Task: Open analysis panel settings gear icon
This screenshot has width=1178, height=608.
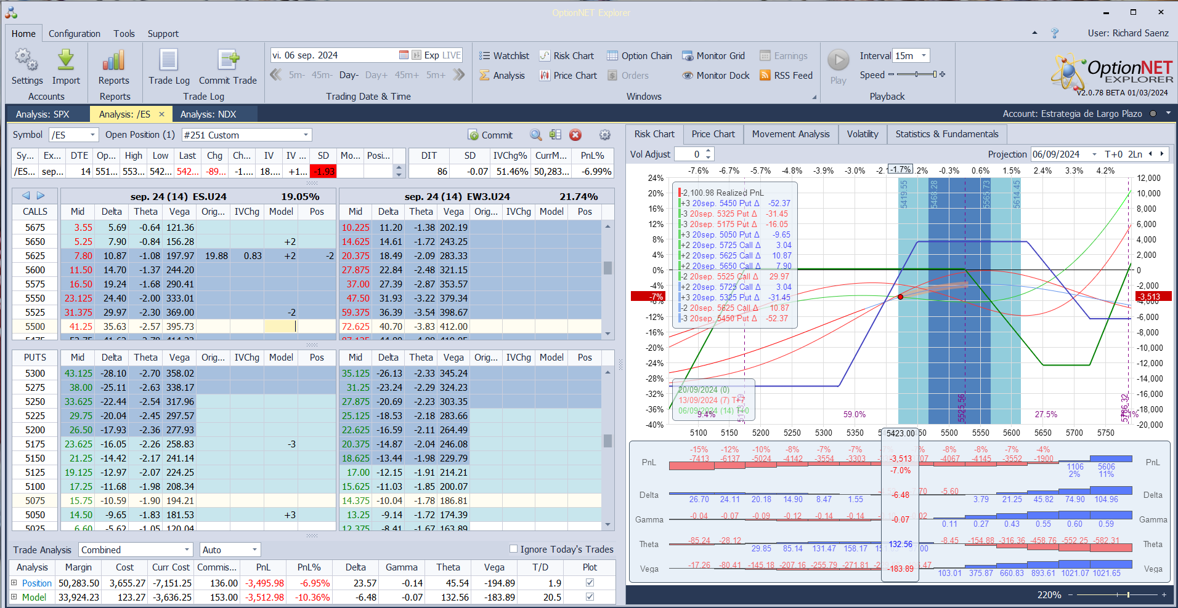Action: click(x=605, y=135)
